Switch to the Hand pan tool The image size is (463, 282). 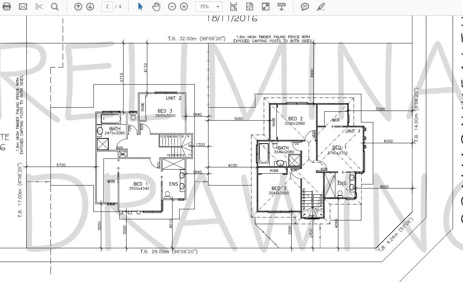tap(156, 7)
